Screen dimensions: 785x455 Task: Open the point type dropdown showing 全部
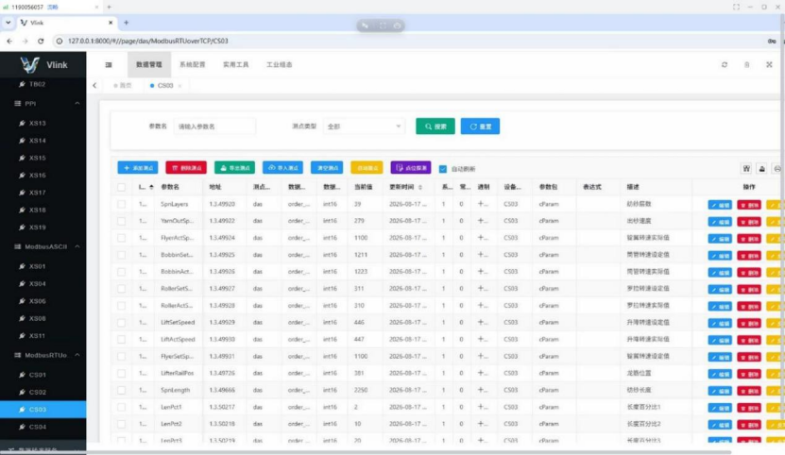(x=364, y=126)
